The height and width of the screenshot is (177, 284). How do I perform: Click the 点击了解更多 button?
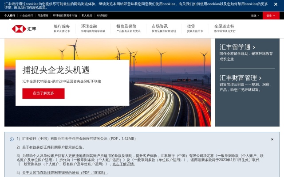pyautogui.click(x=43, y=93)
